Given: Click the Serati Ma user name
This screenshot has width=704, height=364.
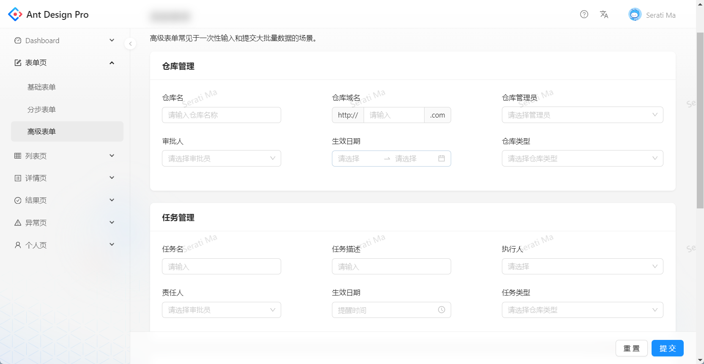Looking at the screenshot, I should click(660, 15).
